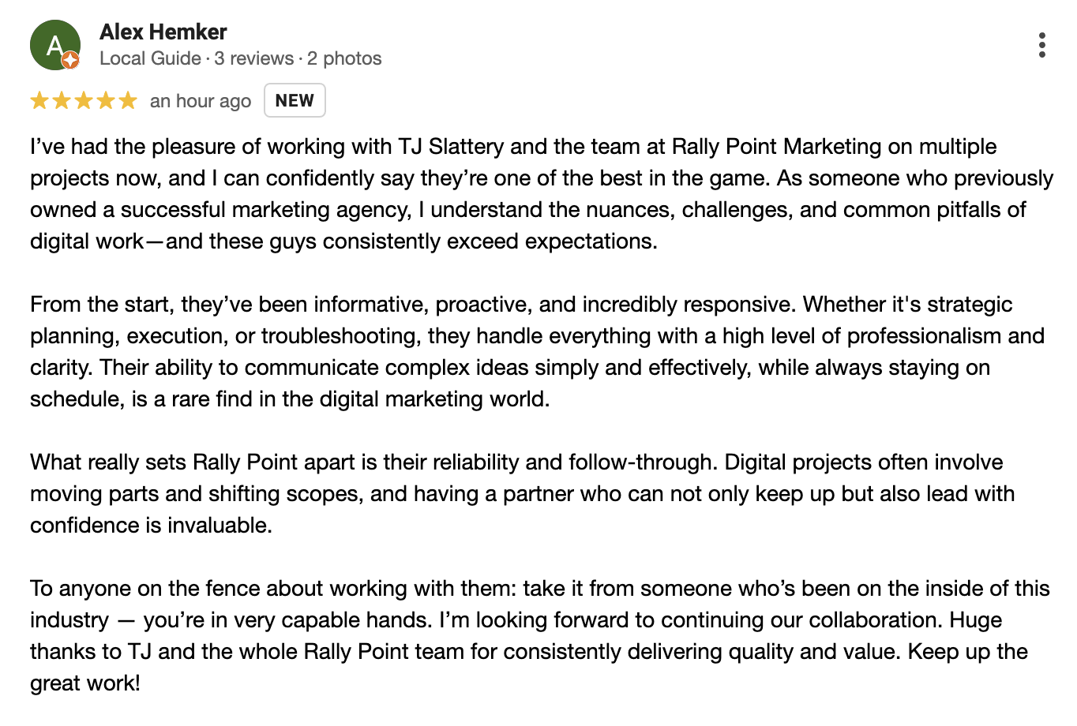Click the paragraph starting 'From the start'
Image resolution: width=1077 pixels, height=726 pixels.
pos(537,352)
